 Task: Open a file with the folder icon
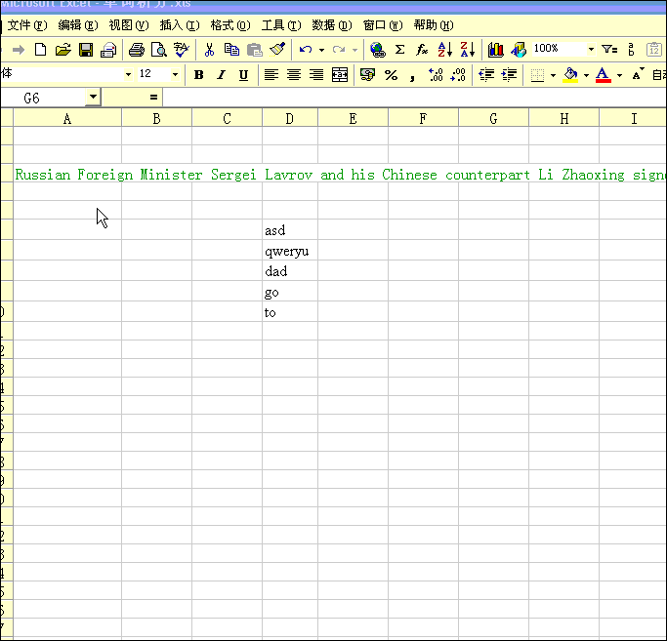pos(63,50)
